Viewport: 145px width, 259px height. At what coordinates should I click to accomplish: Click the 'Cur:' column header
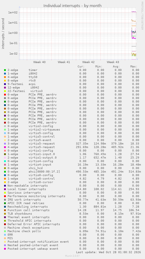[81, 67]
